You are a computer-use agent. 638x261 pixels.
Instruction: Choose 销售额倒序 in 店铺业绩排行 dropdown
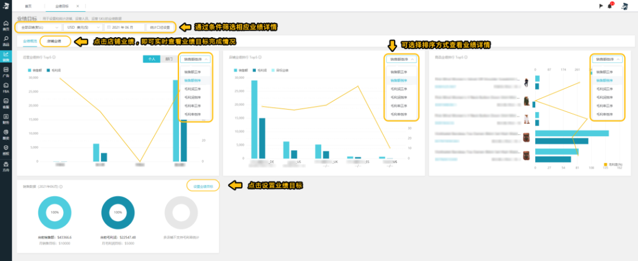click(x=402, y=80)
